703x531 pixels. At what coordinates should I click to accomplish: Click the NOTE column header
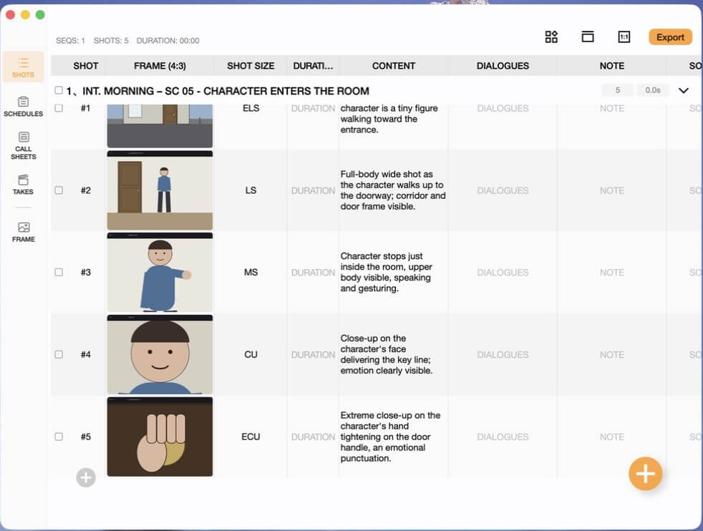pyautogui.click(x=612, y=66)
